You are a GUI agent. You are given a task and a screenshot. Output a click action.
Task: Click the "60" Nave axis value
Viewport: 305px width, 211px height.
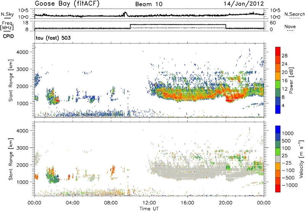tap(273, 23)
